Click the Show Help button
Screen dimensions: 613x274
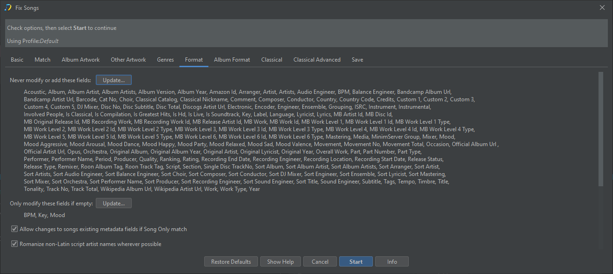tap(280, 262)
